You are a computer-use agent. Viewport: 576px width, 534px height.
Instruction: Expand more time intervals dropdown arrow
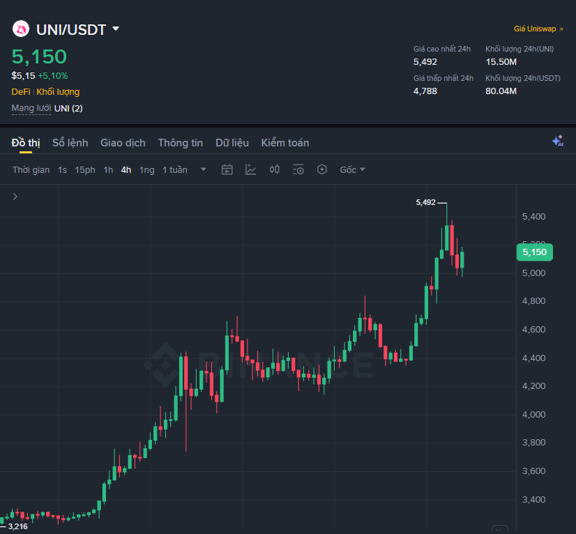[203, 169]
